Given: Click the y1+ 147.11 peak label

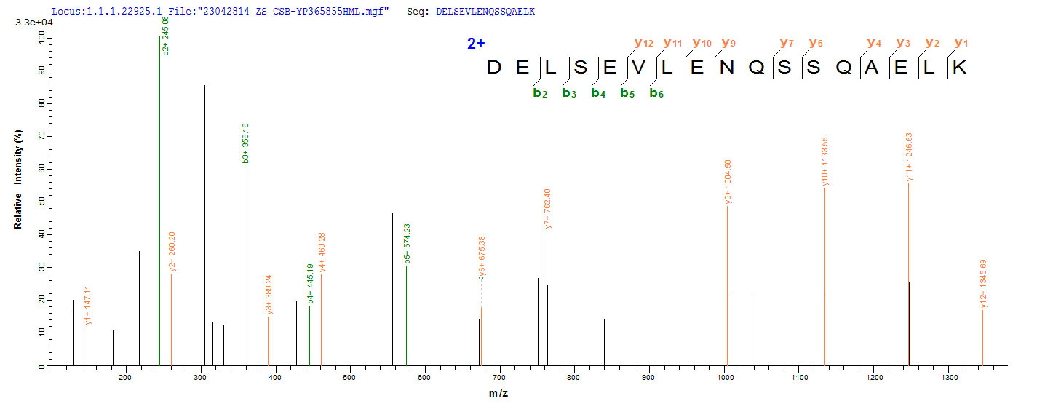Looking at the screenshot, I should (88, 305).
